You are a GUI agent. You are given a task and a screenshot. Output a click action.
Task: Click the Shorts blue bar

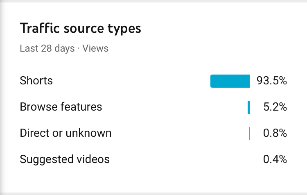tap(230, 81)
